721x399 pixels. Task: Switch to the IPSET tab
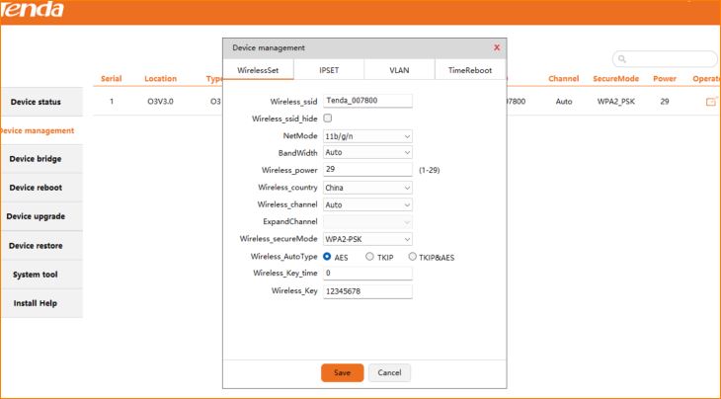point(328,70)
